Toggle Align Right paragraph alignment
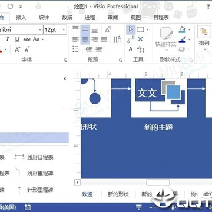 coord(95,39)
